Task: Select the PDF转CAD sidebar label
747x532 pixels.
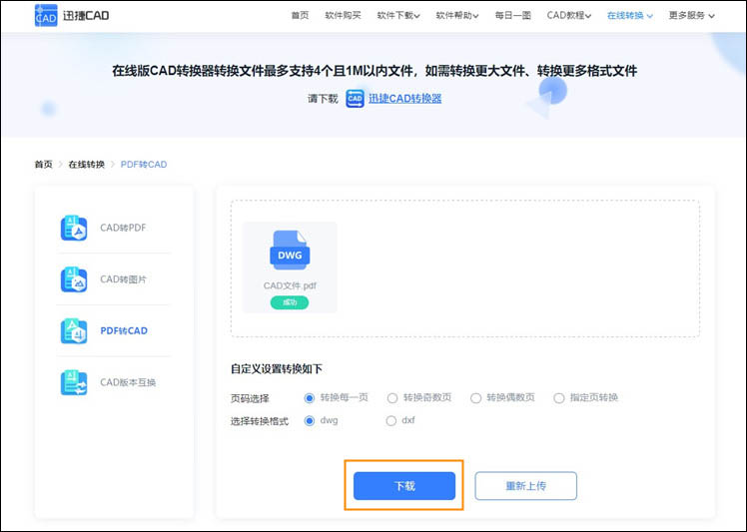Action: 124,330
